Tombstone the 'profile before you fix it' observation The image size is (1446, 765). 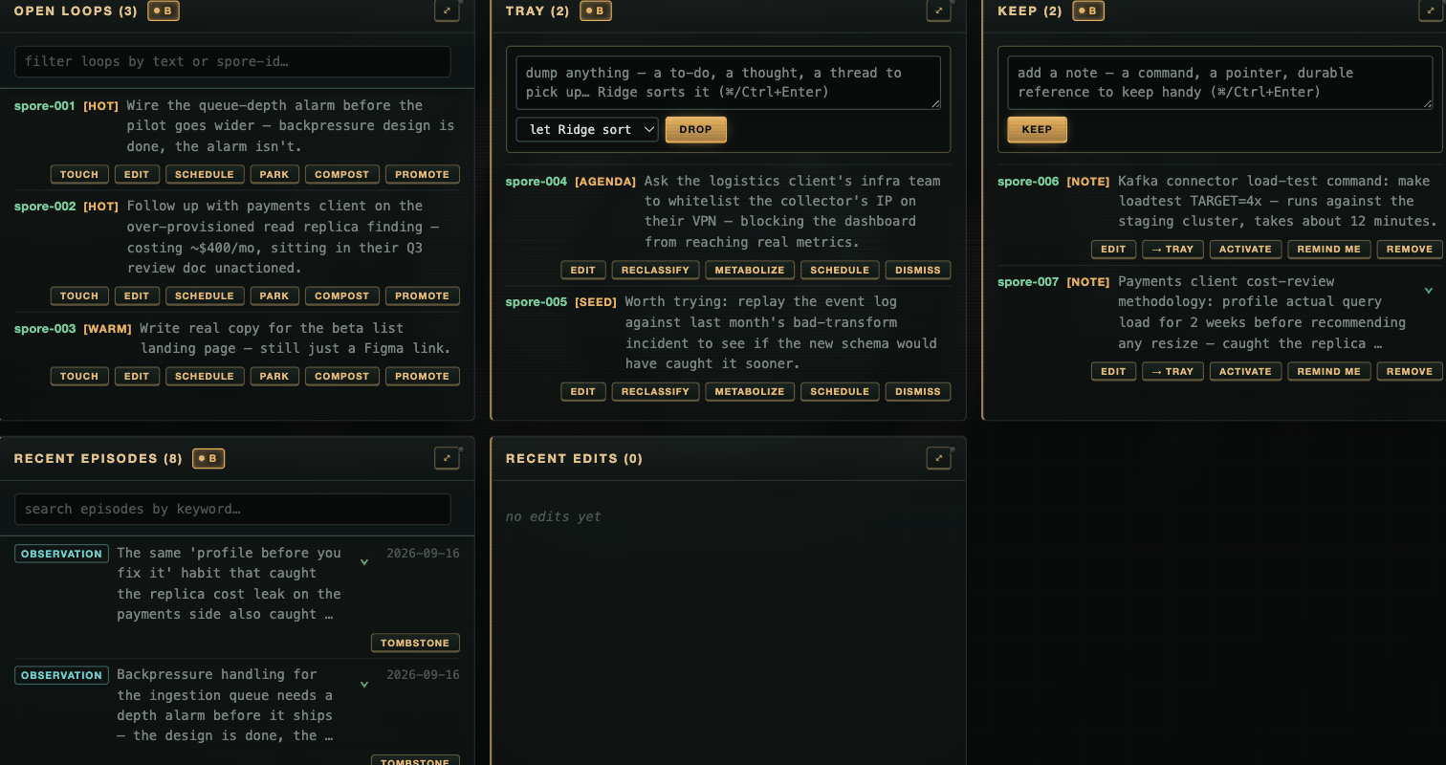click(415, 643)
